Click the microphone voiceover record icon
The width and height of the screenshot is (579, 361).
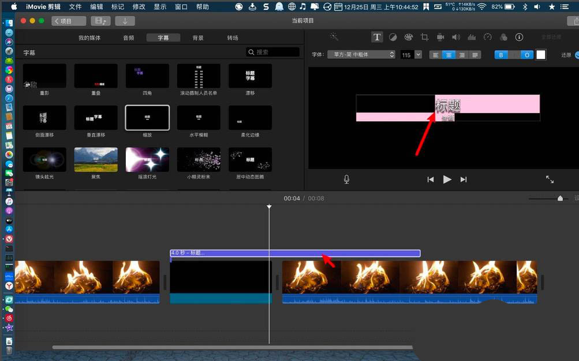[x=346, y=179]
